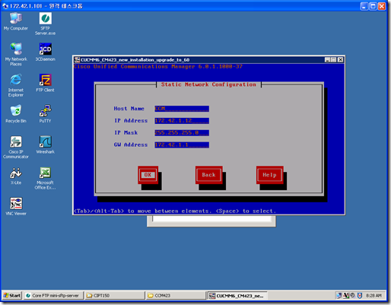Minimize the remote desktop window
The width and height of the screenshot is (391, 305).
364,6
